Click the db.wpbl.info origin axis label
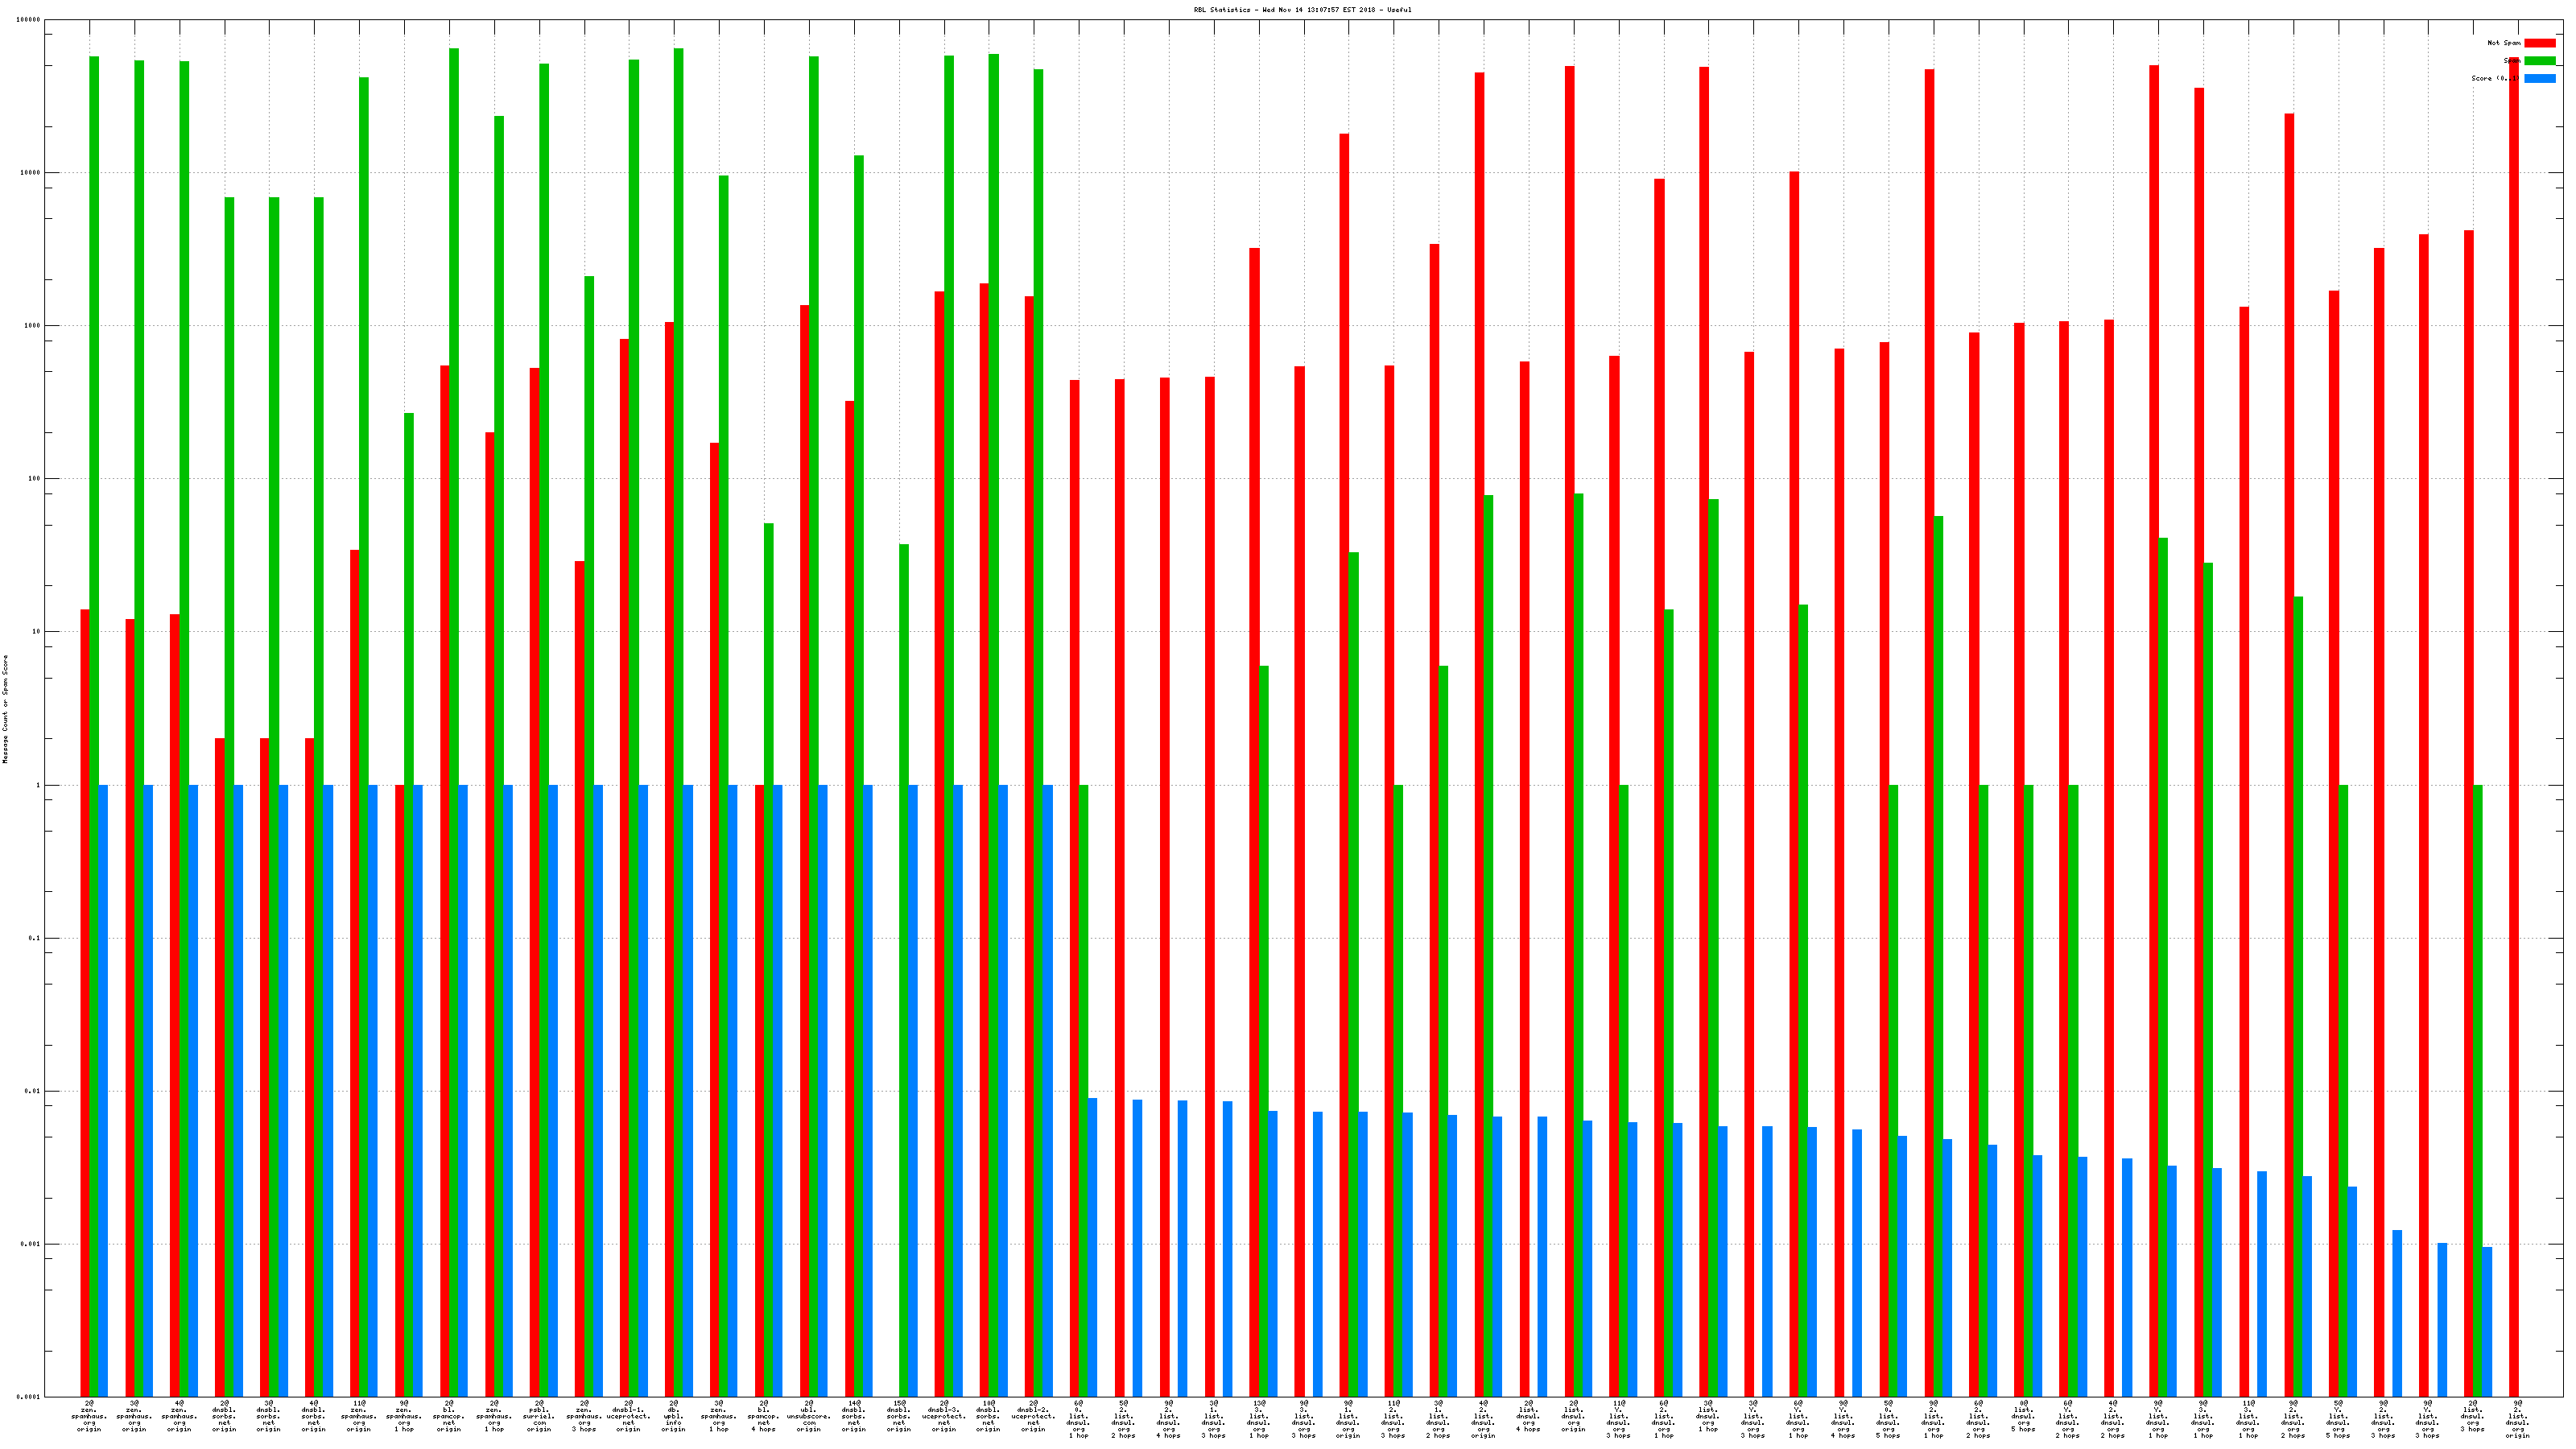The image size is (2576, 1449). click(x=673, y=1416)
